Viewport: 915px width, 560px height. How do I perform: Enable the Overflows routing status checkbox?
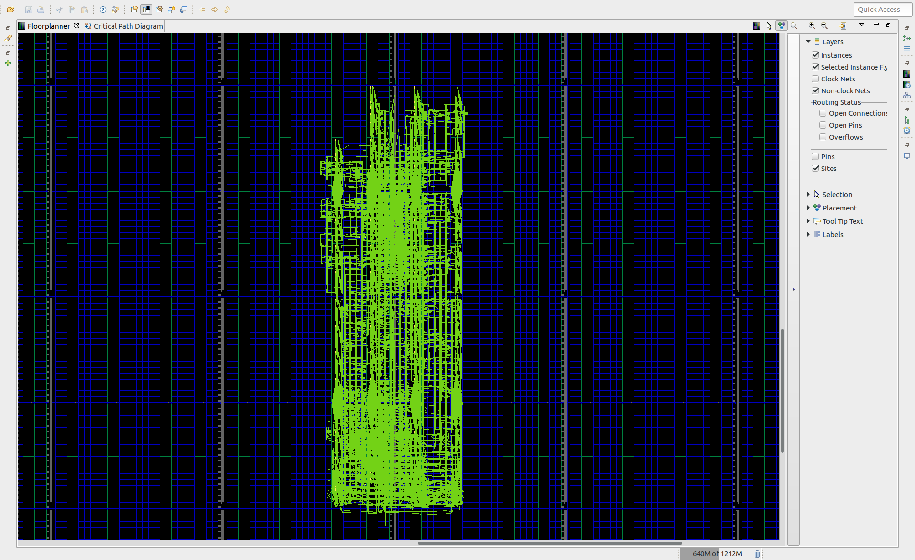pos(823,137)
